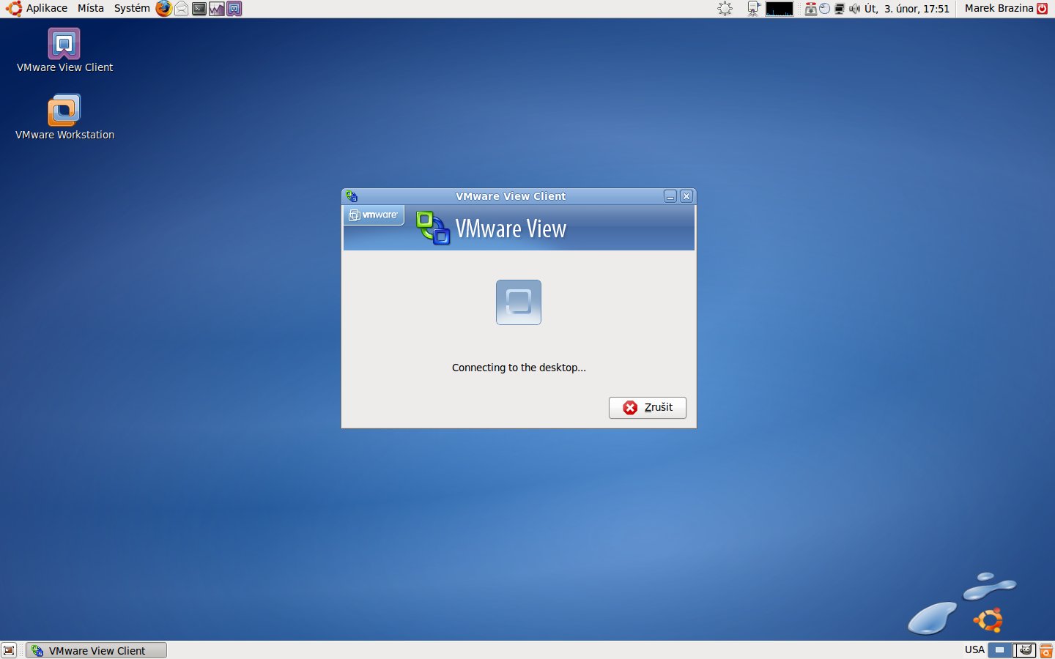
Task: Click the VMware View launcher in top panel
Action: tap(234, 9)
